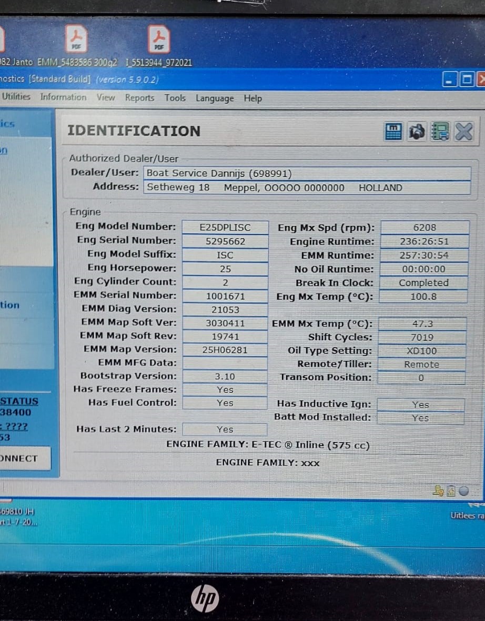Click the Remote/Tiller value Remote

pyautogui.click(x=422, y=364)
